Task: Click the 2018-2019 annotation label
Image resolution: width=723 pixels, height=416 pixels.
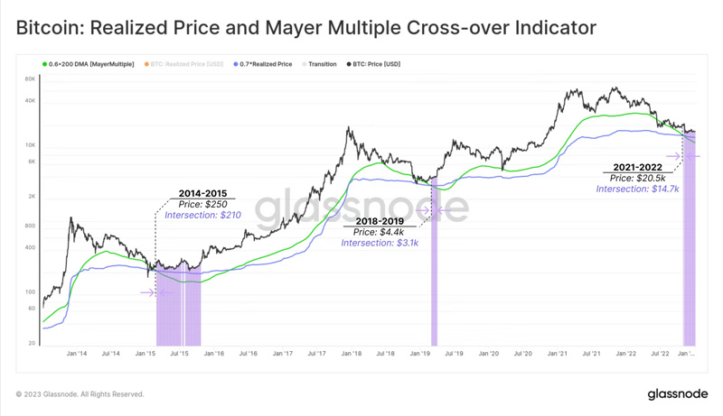Action: pyautogui.click(x=380, y=221)
